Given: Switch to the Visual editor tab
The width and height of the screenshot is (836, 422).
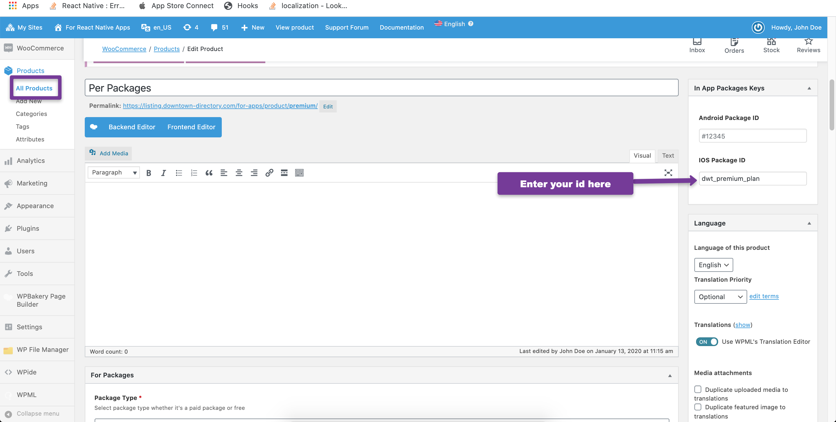Looking at the screenshot, I should pyautogui.click(x=642, y=156).
